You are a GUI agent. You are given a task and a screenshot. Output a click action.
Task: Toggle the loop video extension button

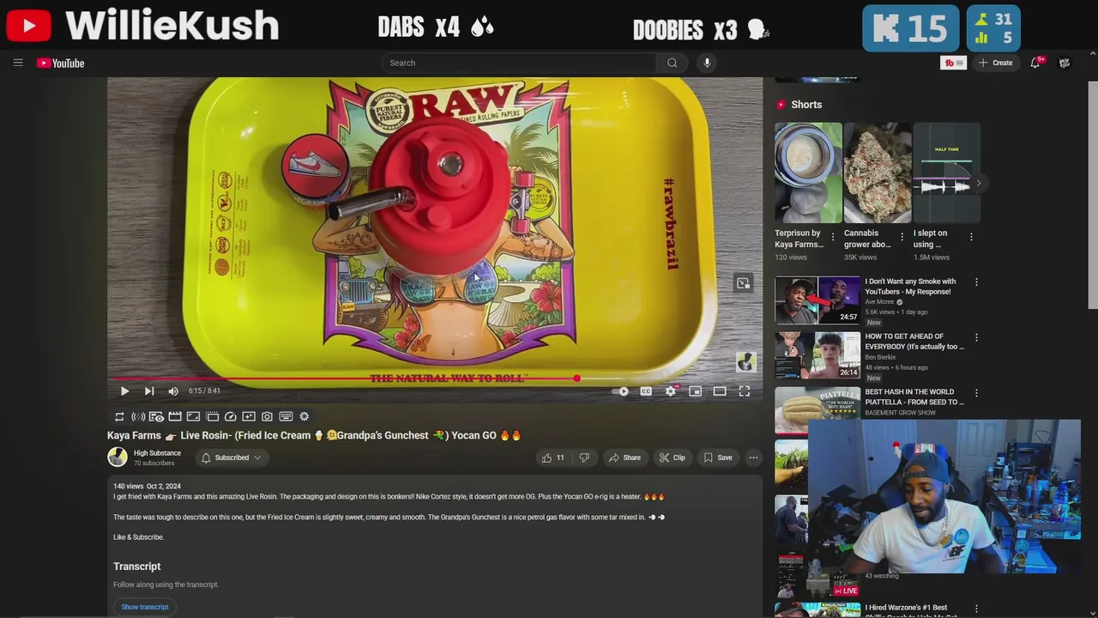tap(119, 416)
